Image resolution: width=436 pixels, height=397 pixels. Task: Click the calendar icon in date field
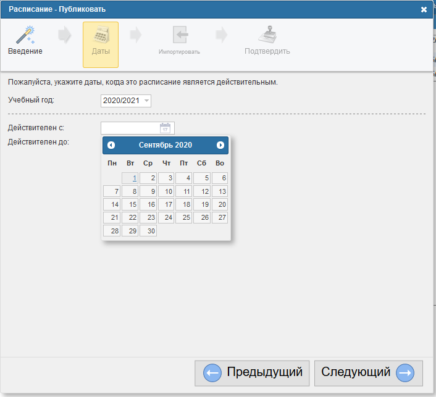tap(165, 128)
